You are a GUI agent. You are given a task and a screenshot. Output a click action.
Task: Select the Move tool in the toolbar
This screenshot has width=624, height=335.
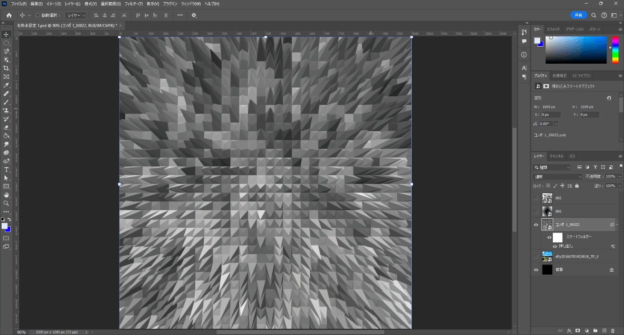(x=6, y=34)
